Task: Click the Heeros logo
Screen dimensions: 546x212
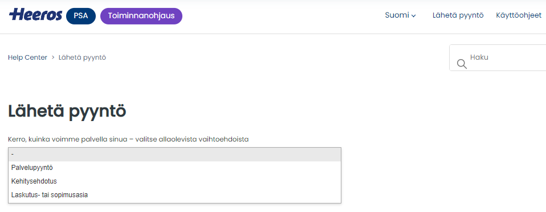Action: [x=35, y=15]
